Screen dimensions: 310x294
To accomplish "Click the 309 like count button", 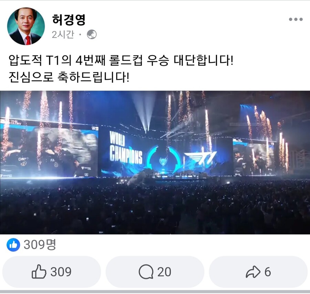I will [52, 272].
